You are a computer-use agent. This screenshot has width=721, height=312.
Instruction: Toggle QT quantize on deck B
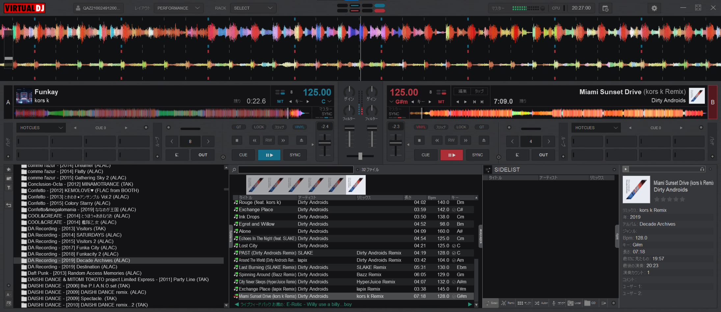(482, 127)
